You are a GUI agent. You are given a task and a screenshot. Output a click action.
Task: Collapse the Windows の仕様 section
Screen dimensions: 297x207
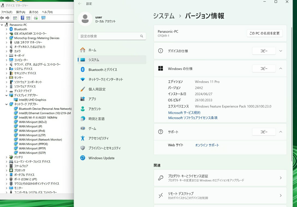point(281,69)
